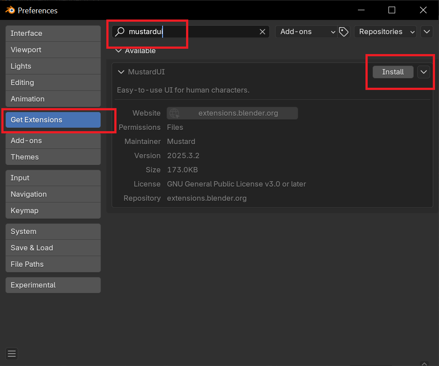Click the Repository value extensions.blender.org

(207, 198)
